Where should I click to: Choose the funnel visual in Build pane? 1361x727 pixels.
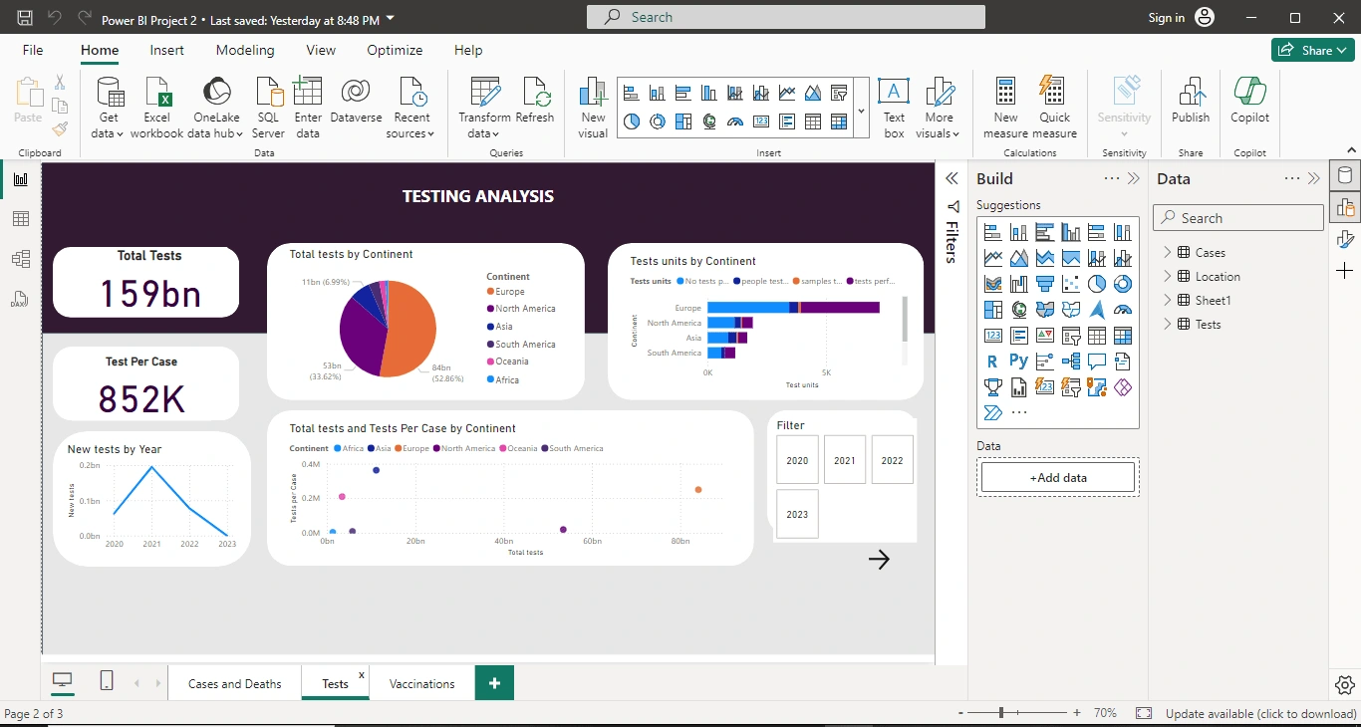tap(1045, 284)
